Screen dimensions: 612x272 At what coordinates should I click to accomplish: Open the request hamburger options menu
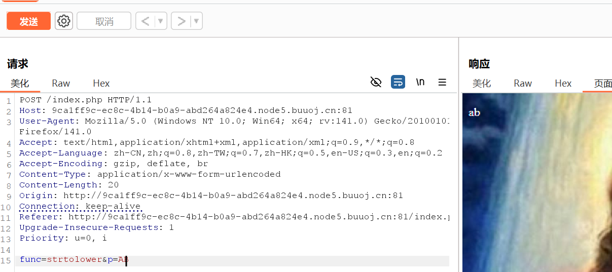(x=442, y=82)
